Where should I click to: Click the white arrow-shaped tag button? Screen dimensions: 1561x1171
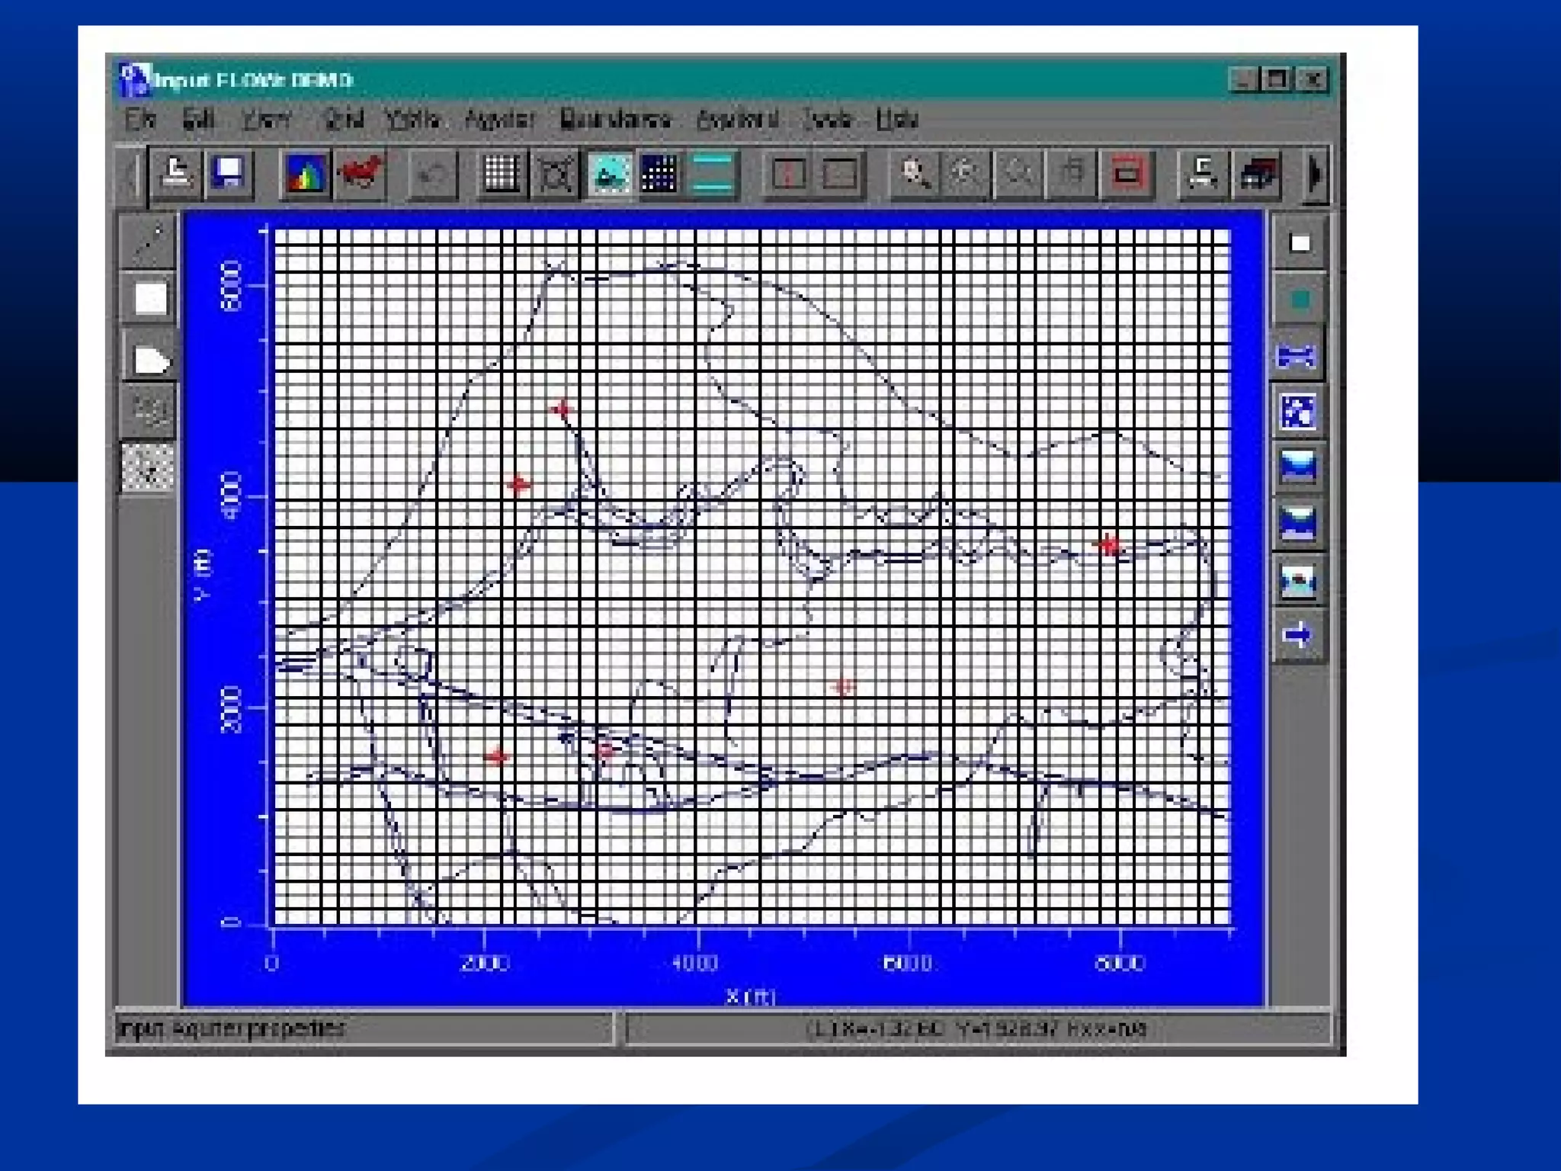[x=151, y=360]
